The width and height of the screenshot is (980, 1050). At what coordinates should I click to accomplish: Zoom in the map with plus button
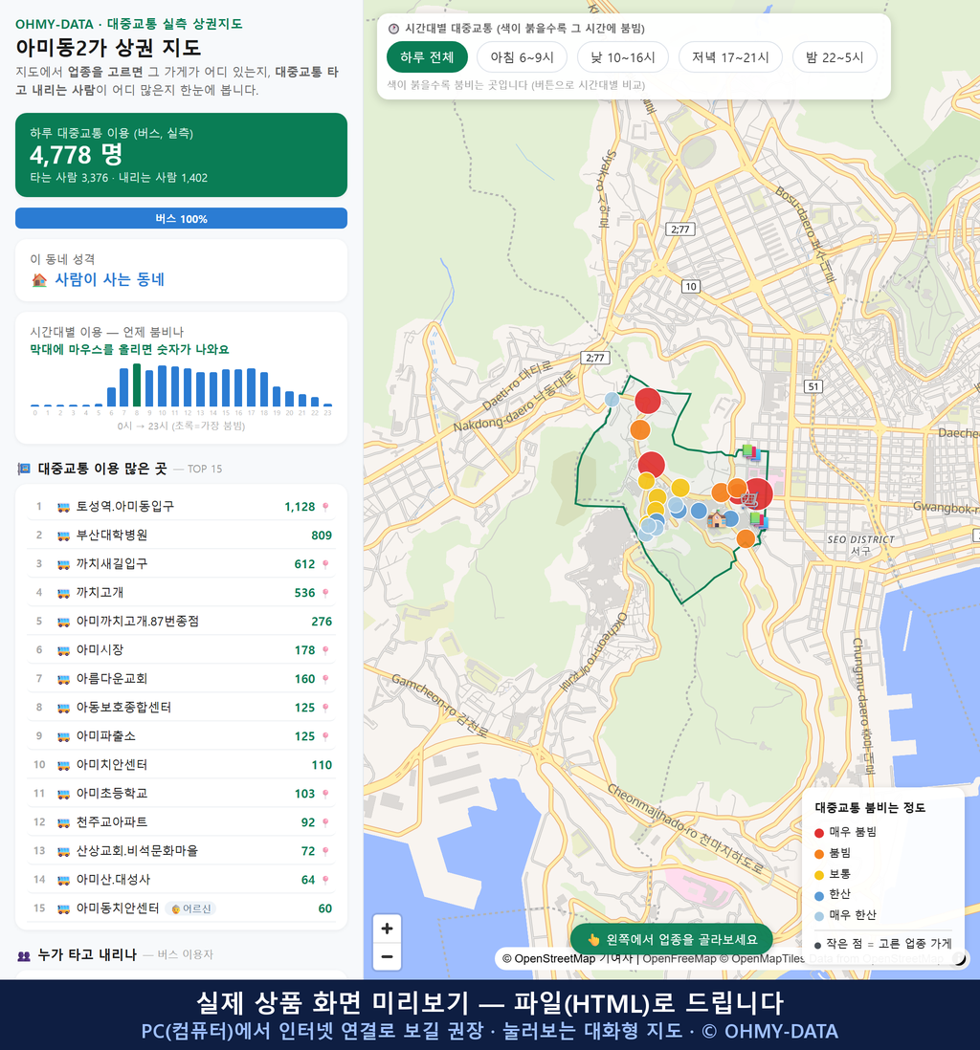point(387,929)
